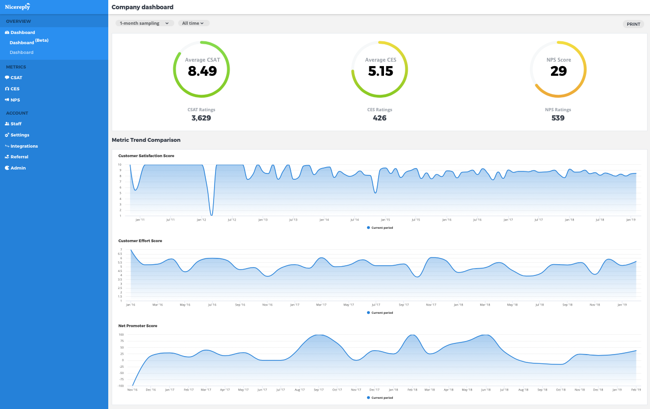
Task: Click the Integrations arrows icon
Action: 7,146
